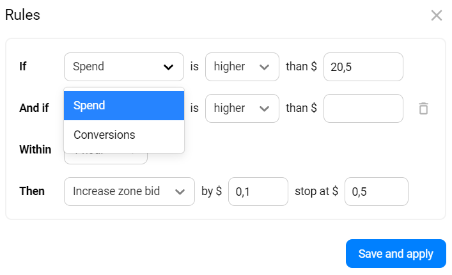Click chevron on Increase zone bid dropdown
The image size is (452, 275).
click(180, 191)
